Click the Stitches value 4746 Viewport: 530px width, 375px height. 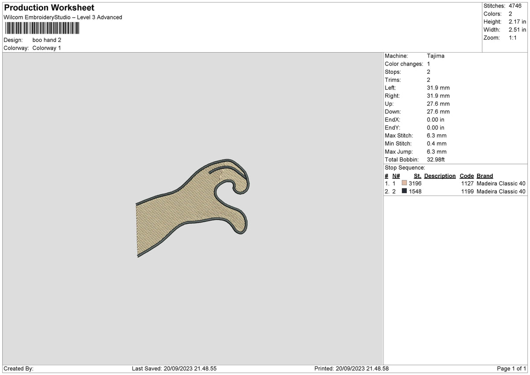pyautogui.click(x=516, y=6)
